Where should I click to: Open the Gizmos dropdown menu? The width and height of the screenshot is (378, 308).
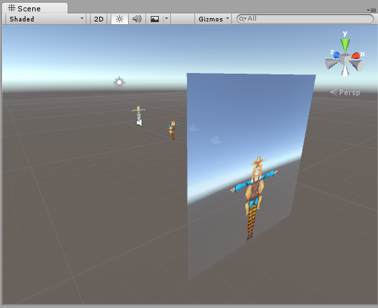[213, 19]
